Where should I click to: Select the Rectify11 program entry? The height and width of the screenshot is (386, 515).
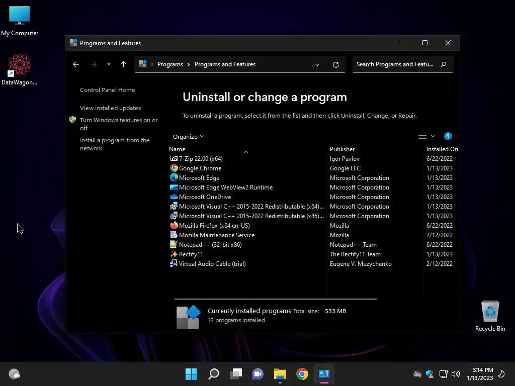pyautogui.click(x=191, y=254)
